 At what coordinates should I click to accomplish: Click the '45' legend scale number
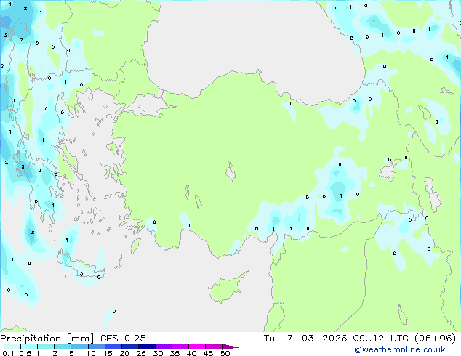click(208, 353)
